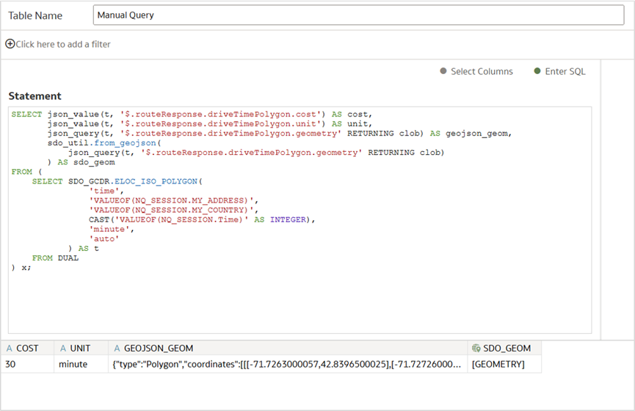Click the geometry type icon of SDO_GEOM column
This screenshot has height=411, width=635.
point(476,348)
